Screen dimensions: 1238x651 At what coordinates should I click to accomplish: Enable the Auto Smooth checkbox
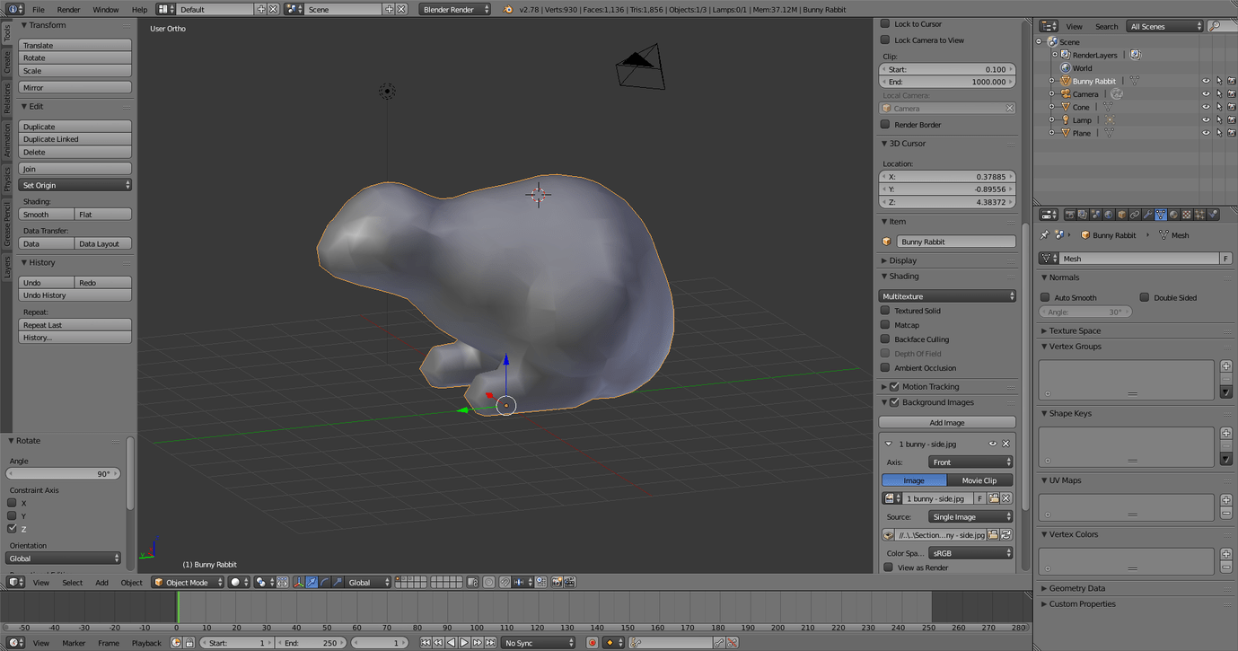tap(1045, 297)
